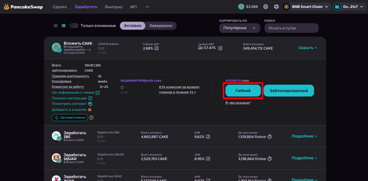Open external link icon beside instructions

click(90, 98)
